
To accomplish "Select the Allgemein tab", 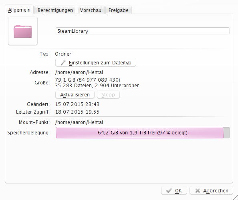I will click(19, 10).
